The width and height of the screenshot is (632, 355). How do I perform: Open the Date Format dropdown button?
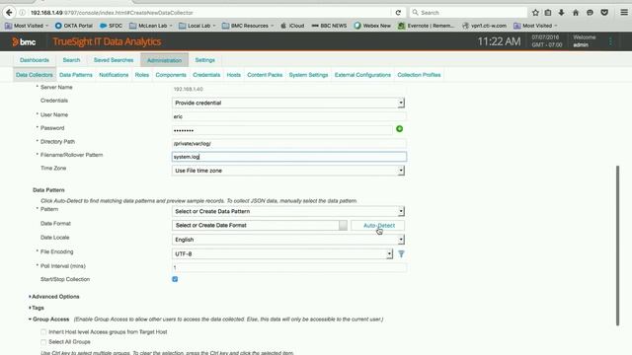click(x=343, y=225)
